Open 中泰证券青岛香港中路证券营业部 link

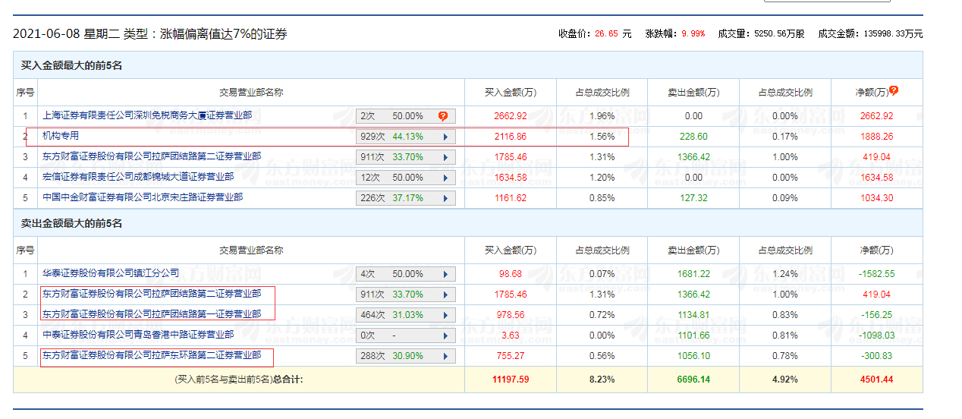137,335
